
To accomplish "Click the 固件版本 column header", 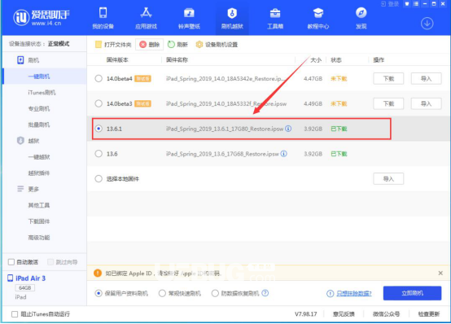I will click(x=117, y=60).
